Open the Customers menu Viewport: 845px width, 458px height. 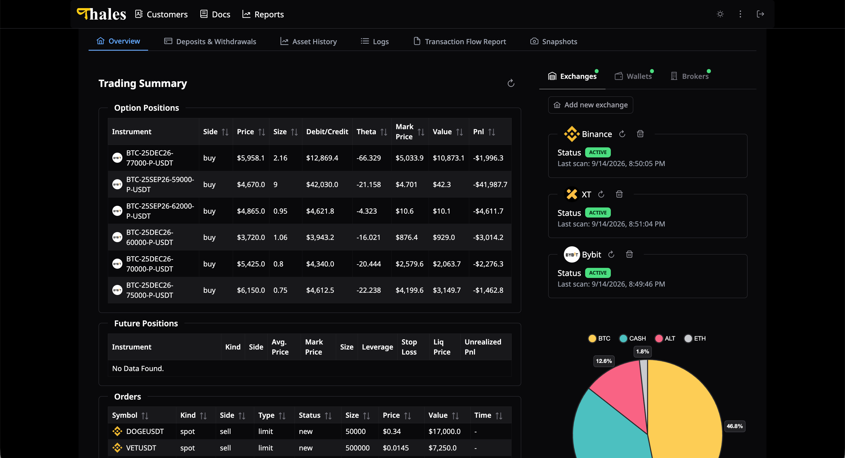[x=162, y=14]
